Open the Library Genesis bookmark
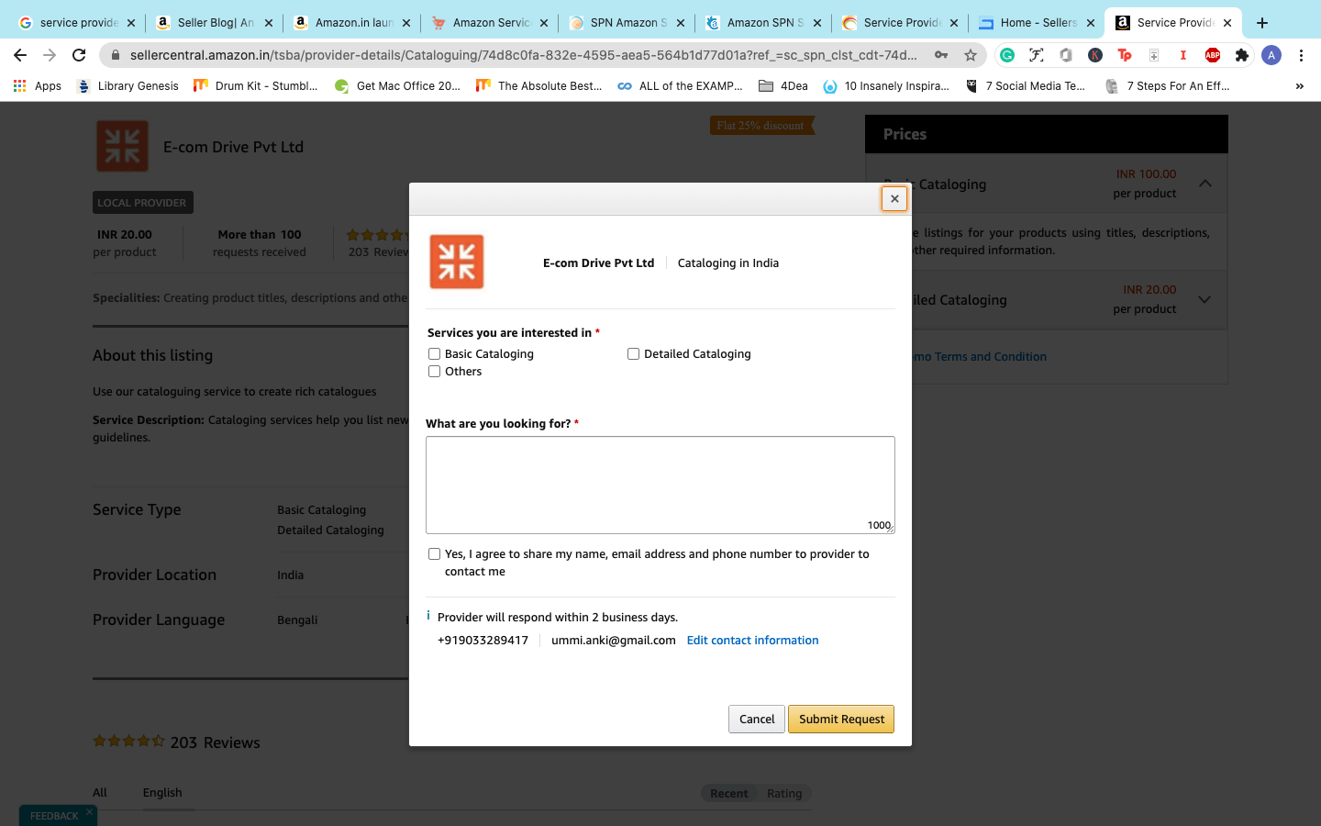1321x826 pixels. (128, 86)
